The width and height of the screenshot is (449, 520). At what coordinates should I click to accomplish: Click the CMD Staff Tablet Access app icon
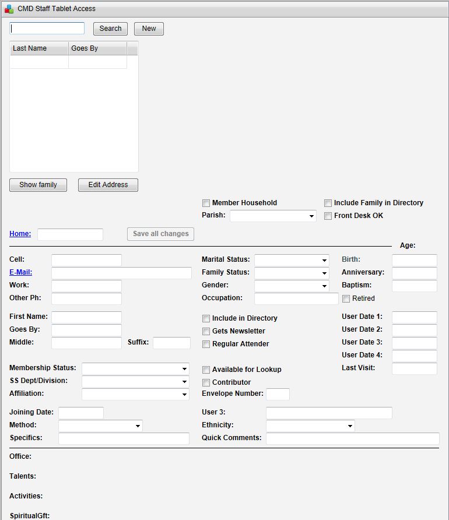click(9, 9)
